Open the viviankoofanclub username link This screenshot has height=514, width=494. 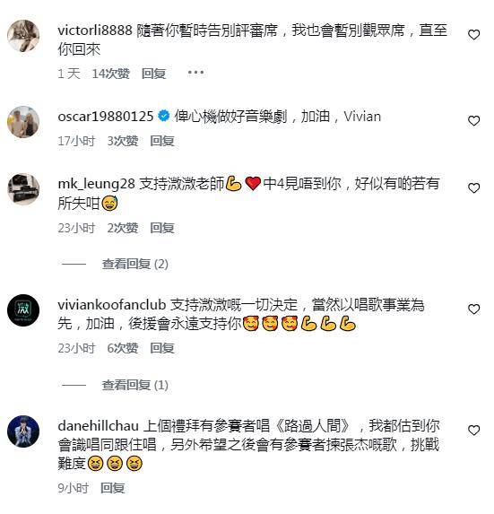[112, 305]
